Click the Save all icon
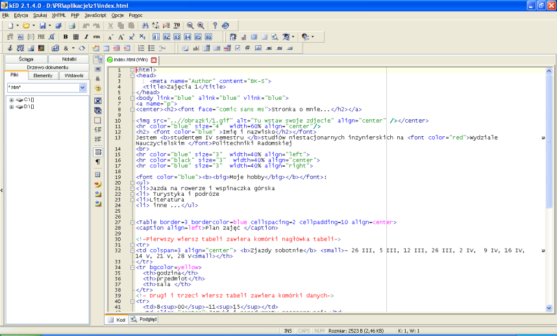 [x=58, y=25]
